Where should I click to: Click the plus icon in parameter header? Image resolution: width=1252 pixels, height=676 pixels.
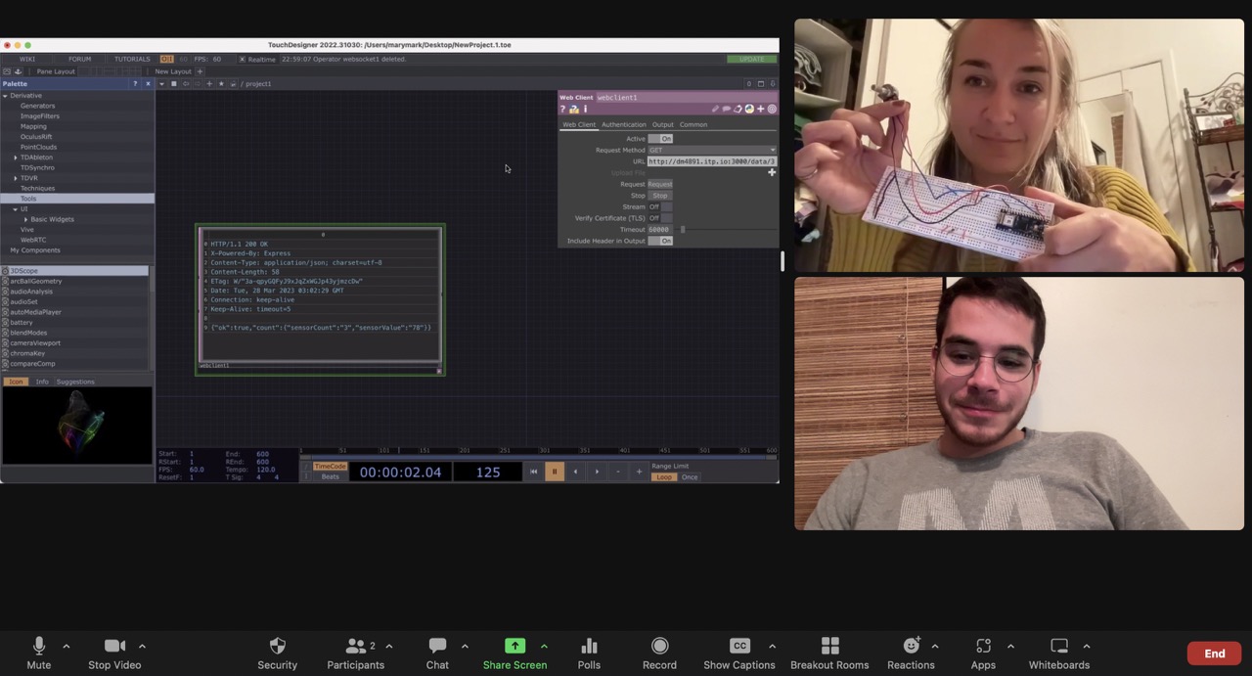pyautogui.click(x=760, y=109)
